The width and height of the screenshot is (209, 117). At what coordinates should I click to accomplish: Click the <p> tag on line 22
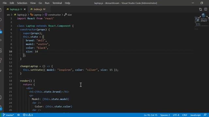tap(31, 96)
